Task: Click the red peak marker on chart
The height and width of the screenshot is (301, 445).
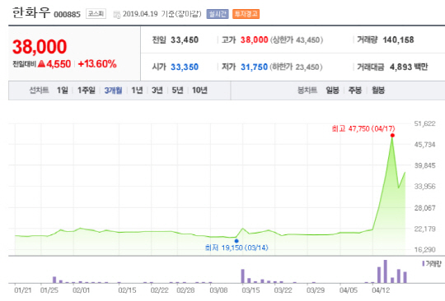Action: click(x=392, y=136)
